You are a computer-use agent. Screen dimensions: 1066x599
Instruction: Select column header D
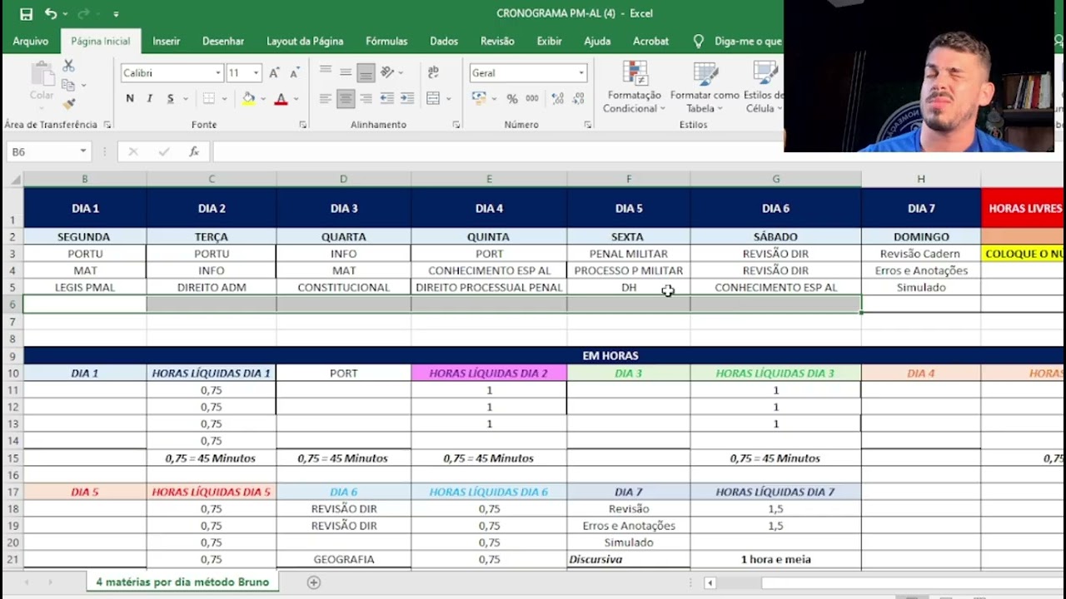[x=343, y=179]
